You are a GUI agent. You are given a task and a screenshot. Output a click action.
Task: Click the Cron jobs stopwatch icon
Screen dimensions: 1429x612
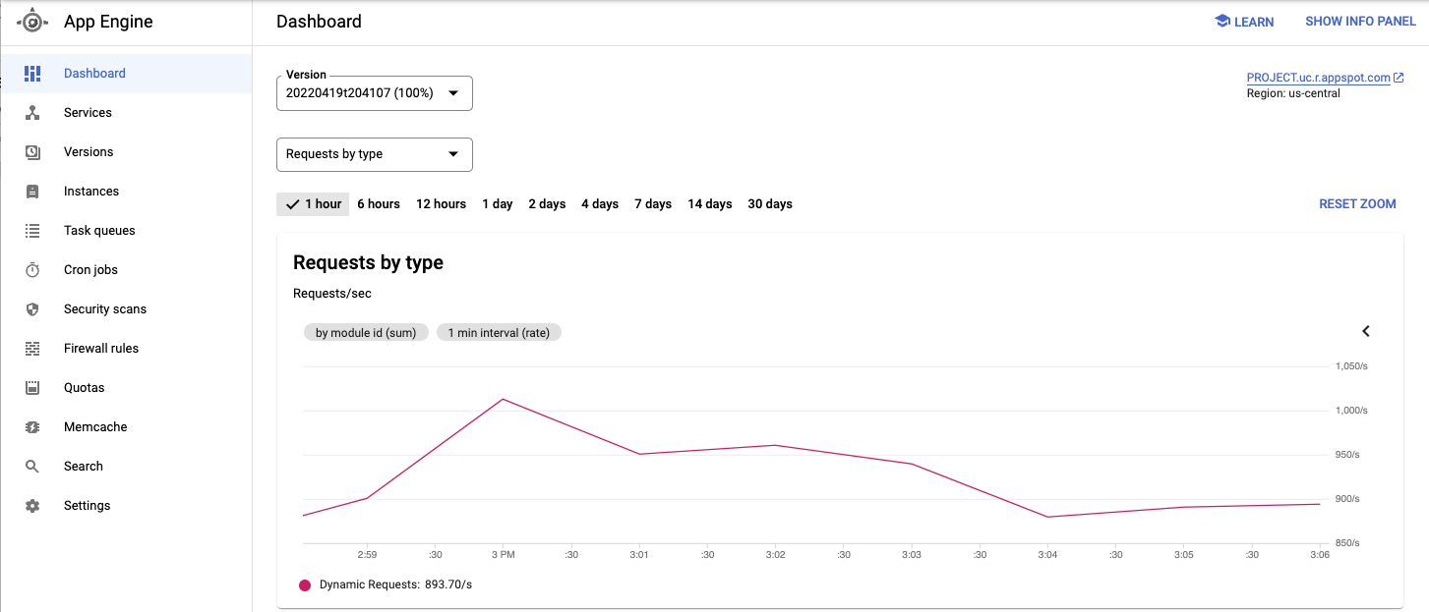[32, 270]
